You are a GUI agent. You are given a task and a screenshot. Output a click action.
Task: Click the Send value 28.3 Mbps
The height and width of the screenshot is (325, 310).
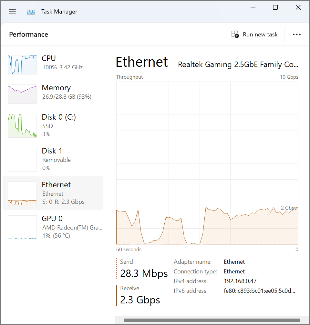tap(144, 273)
